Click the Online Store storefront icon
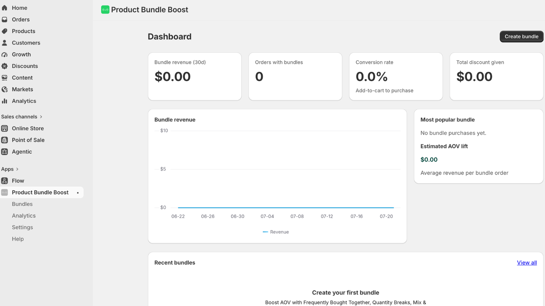545x306 pixels. click(x=4, y=128)
